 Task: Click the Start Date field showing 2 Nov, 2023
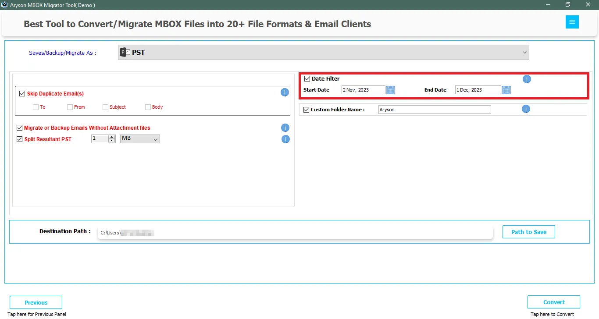pos(363,90)
